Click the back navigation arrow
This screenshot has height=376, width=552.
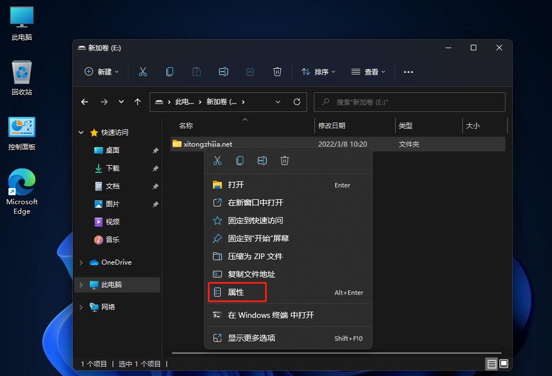pos(85,102)
